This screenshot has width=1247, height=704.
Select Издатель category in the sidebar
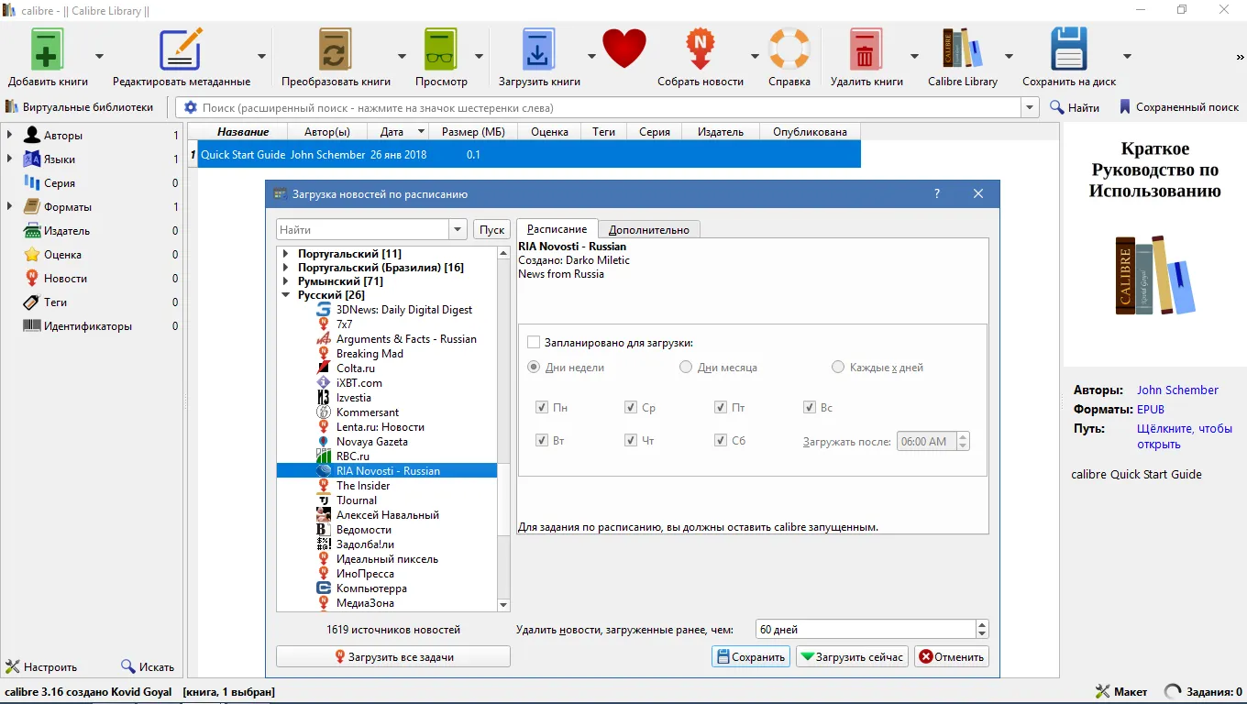tap(67, 231)
